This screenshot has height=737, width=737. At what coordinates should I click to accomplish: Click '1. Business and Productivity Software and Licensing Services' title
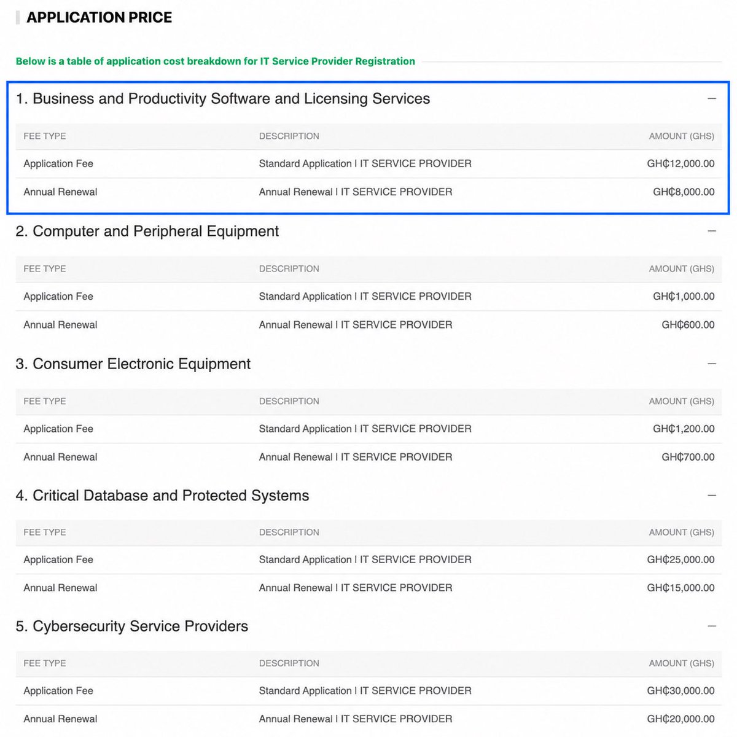pyautogui.click(x=223, y=99)
